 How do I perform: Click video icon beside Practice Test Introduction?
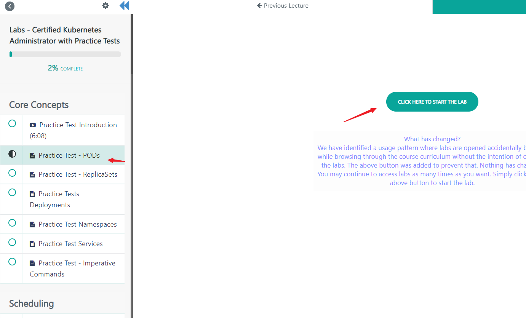[x=33, y=125]
